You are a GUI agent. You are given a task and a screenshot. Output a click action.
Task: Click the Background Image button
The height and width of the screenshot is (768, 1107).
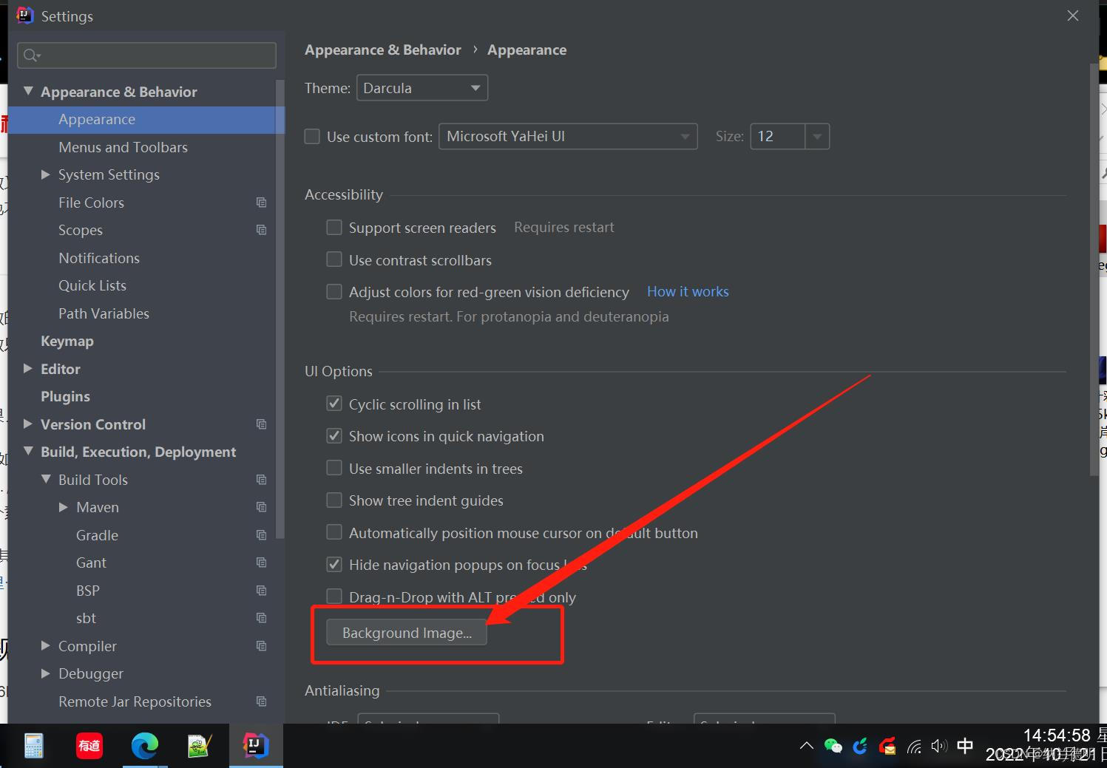[406, 633]
